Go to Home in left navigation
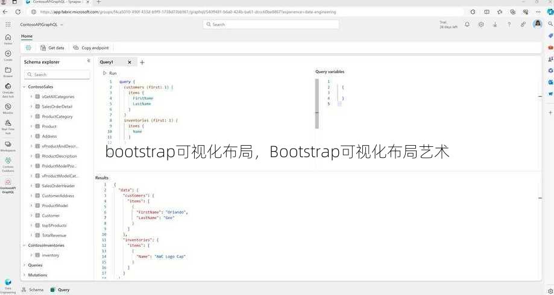554x295 pixels. coord(8,39)
